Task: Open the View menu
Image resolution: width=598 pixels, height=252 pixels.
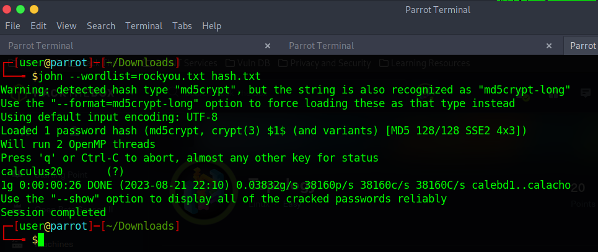Action: tap(66, 26)
